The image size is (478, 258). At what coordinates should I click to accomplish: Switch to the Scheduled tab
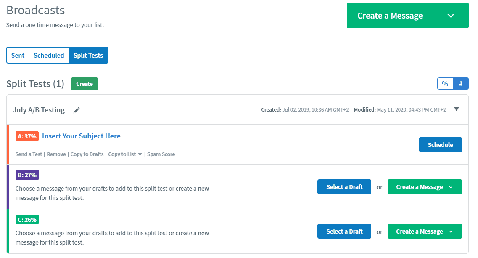(49, 55)
